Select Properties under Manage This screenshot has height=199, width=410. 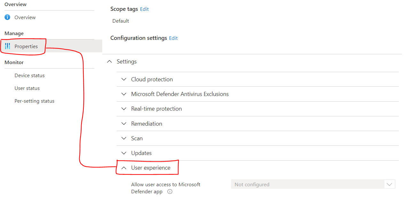[x=26, y=46]
